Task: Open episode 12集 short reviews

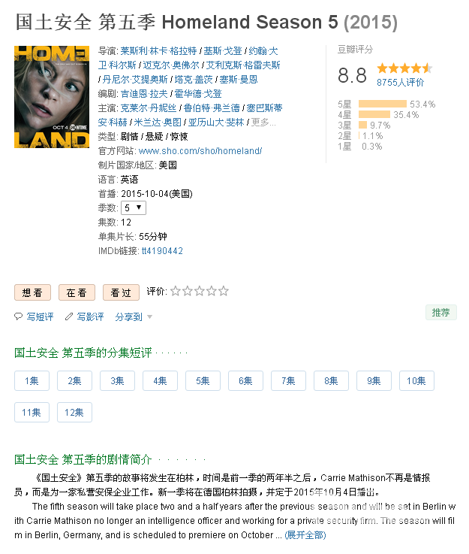Action: click(x=74, y=412)
